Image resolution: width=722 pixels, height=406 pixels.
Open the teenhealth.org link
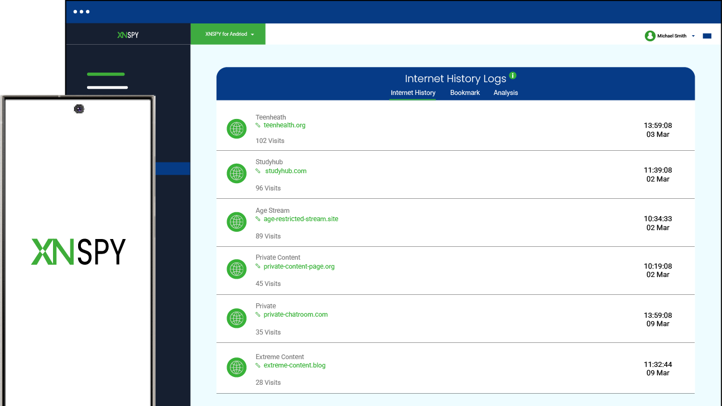(284, 125)
